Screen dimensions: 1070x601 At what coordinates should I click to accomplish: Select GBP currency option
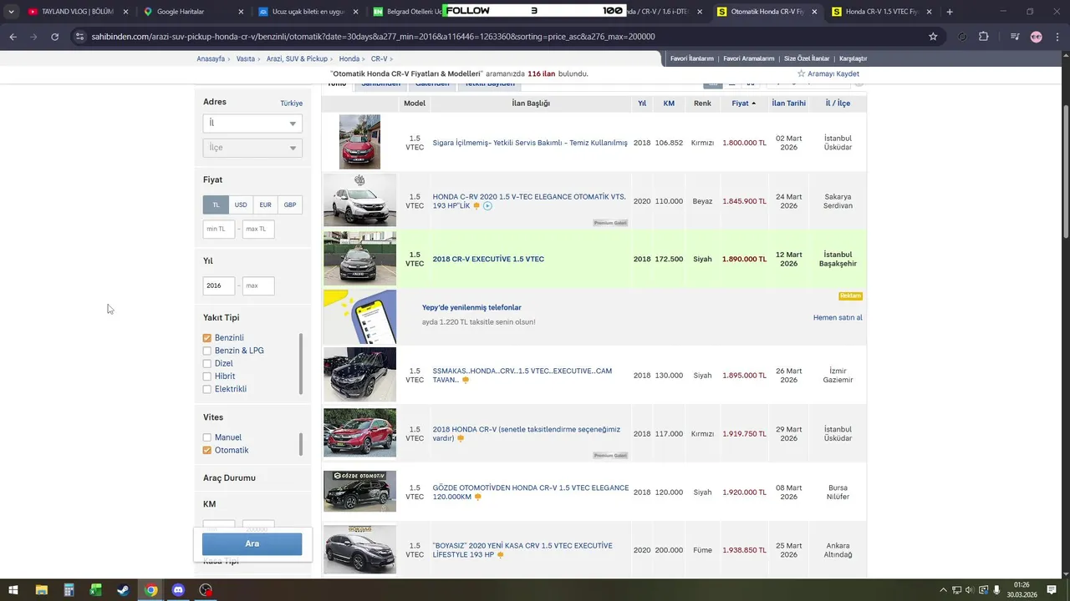coord(290,205)
